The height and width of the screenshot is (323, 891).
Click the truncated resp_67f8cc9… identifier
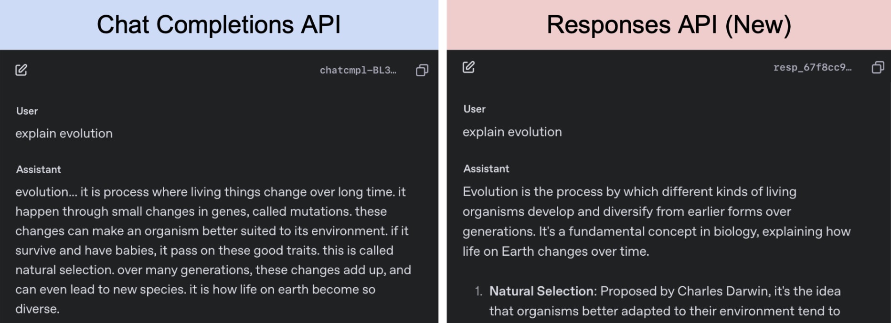(812, 68)
